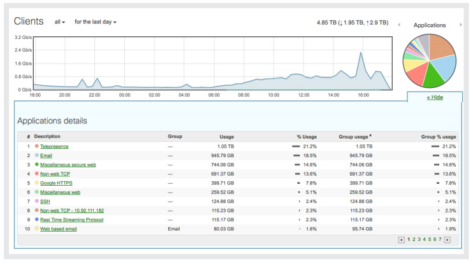This screenshot has height=264, width=473.
Task: Sort by the Group usage column header
Action: click(354, 137)
